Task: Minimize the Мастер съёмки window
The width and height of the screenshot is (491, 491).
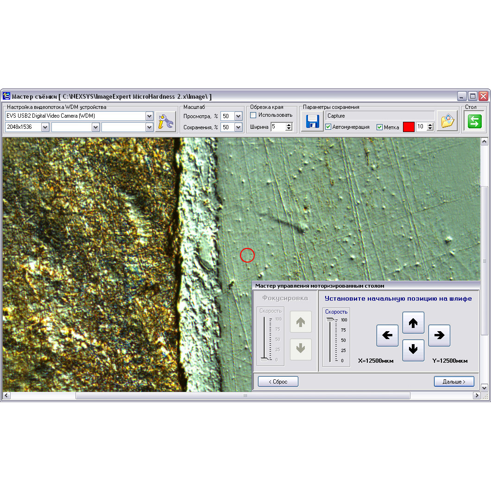Action: [462, 96]
